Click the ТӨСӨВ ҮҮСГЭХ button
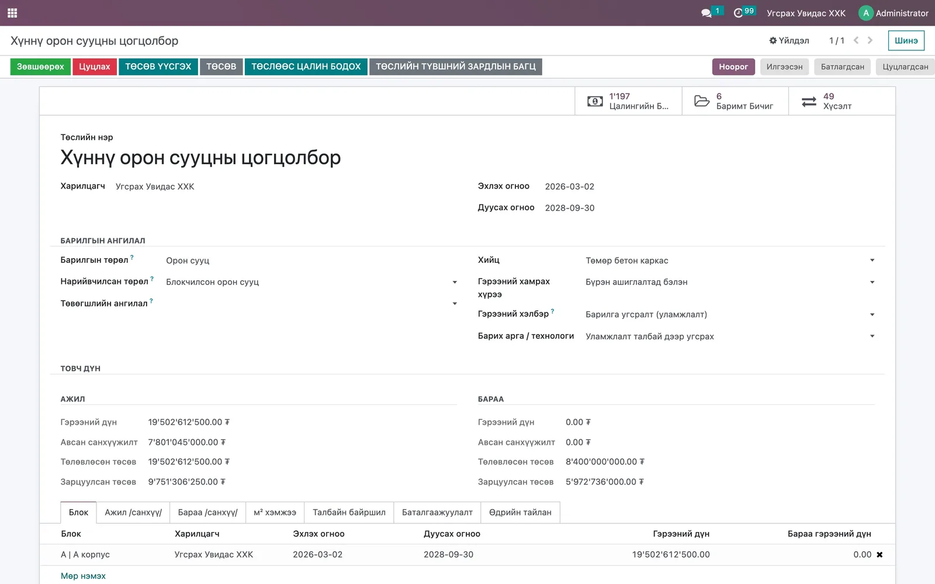 (158, 67)
